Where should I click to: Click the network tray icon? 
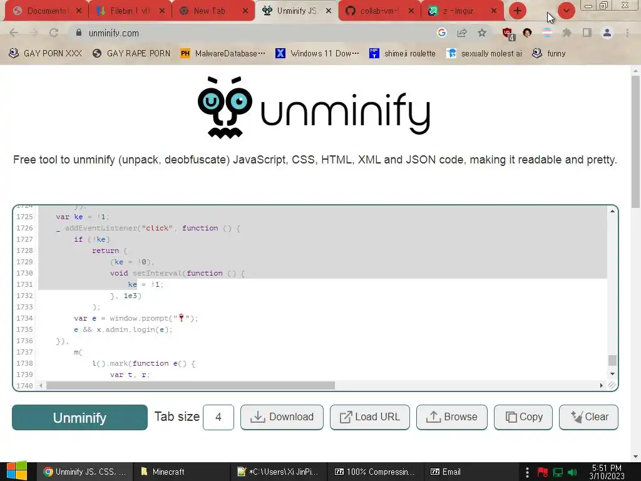[558, 472]
